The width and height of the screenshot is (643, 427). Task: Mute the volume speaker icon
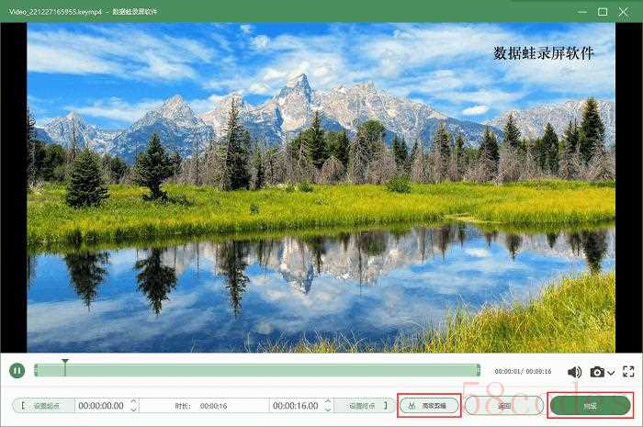[x=574, y=372]
